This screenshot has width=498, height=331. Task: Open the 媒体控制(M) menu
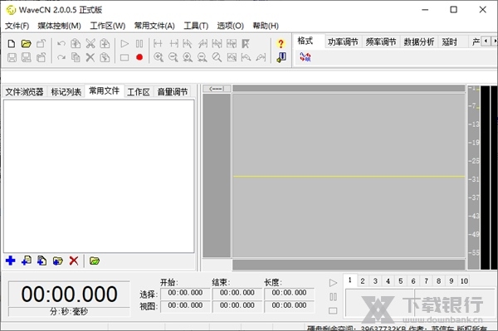click(60, 26)
